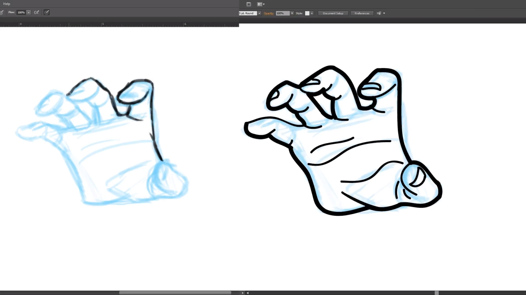Launch Adobe Bridge from the application bar
Screen dimensions: 526x295
tap(249, 4)
